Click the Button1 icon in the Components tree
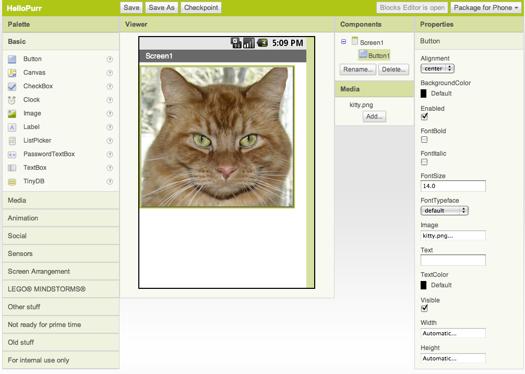The width and height of the screenshot is (525, 374). (363, 54)
